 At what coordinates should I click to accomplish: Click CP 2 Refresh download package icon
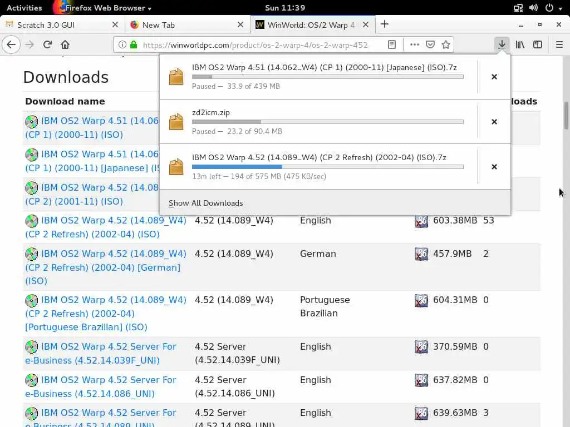tap(176, 167)
